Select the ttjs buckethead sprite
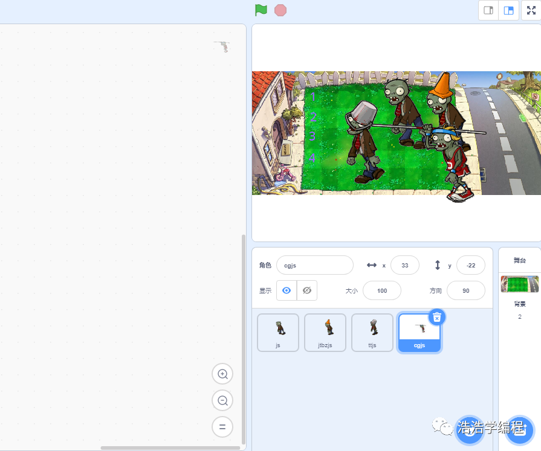This screenshot has height=451, width=541. [372, 333]
